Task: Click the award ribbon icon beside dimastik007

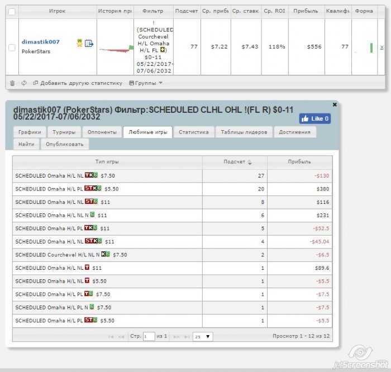Action: coord(79,43)
